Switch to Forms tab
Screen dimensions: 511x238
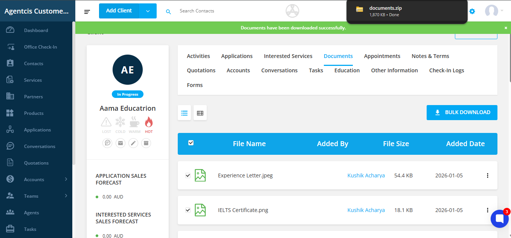point(195,85)
